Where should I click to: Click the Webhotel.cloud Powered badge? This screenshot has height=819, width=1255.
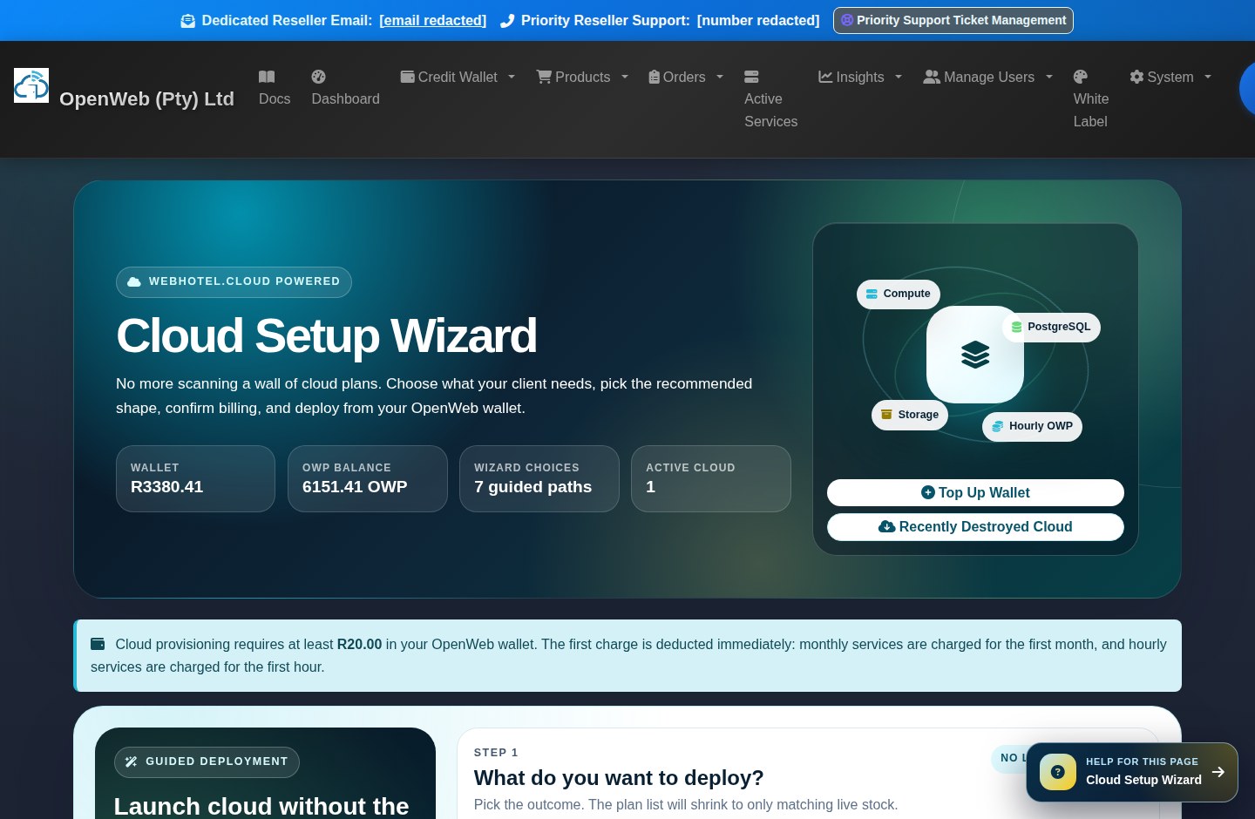click(234, 282)
